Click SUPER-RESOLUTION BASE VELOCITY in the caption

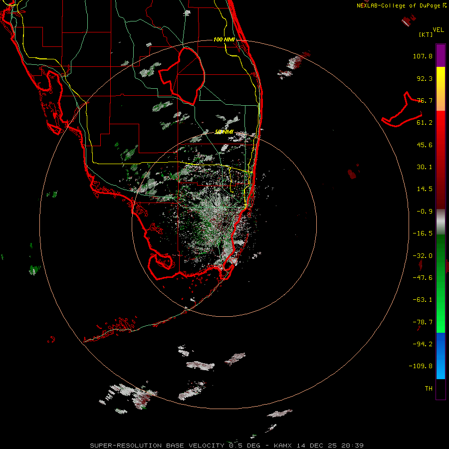click(x=157, y=446)
